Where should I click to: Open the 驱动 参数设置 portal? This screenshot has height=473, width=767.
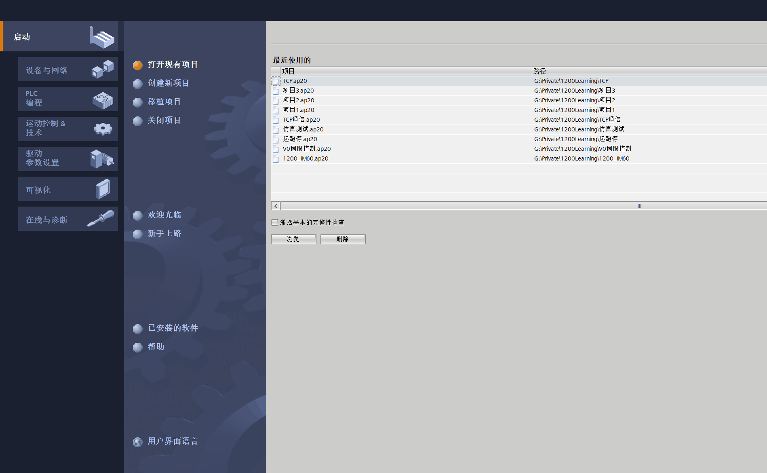click(x=68, y=159)
